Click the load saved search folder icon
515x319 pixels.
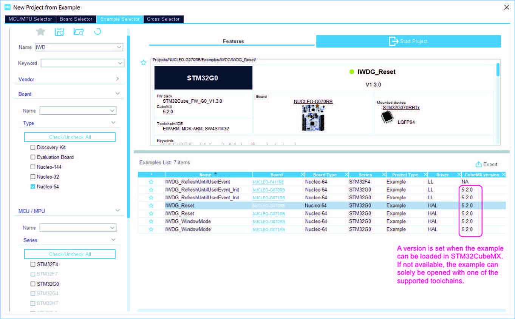pyautogui.click(x=78, y=32)
